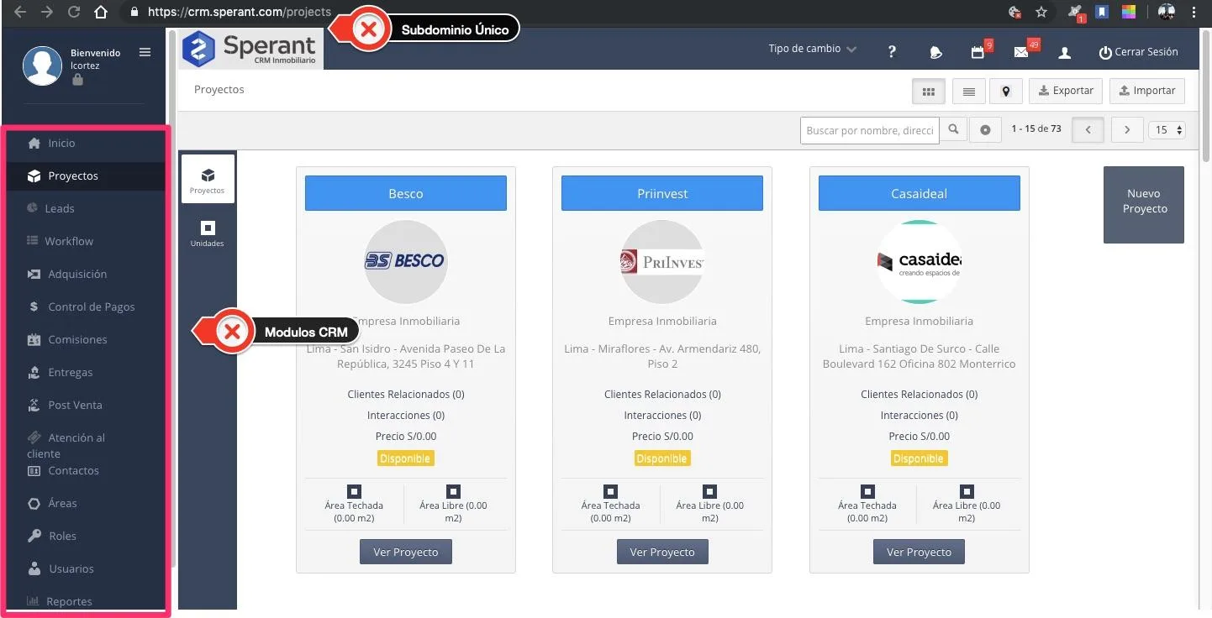Click the Exportar button
Screen dimensions: 1212x618
point(1066,92)
